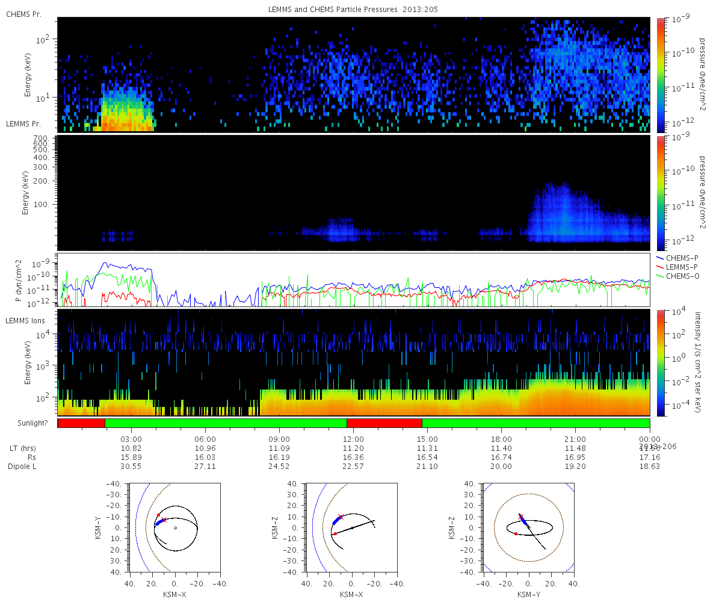The height and width of the screenshot is (602, 722).
Task: Click the green Sunlight segment after 15:00
Action: pyautogui.click(x=535, y=423)
